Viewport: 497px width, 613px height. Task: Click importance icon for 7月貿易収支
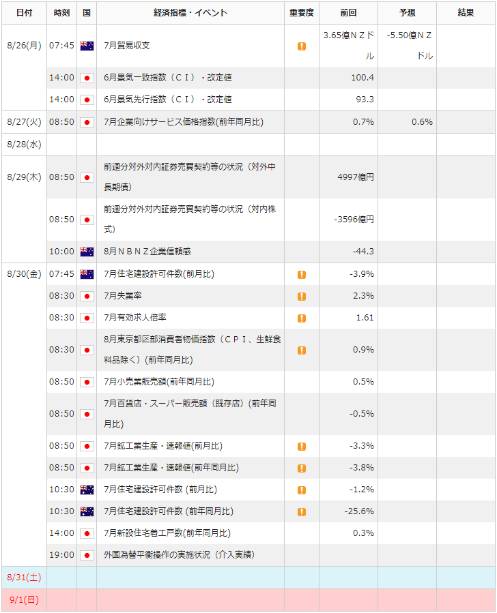[x=301, y=46]
